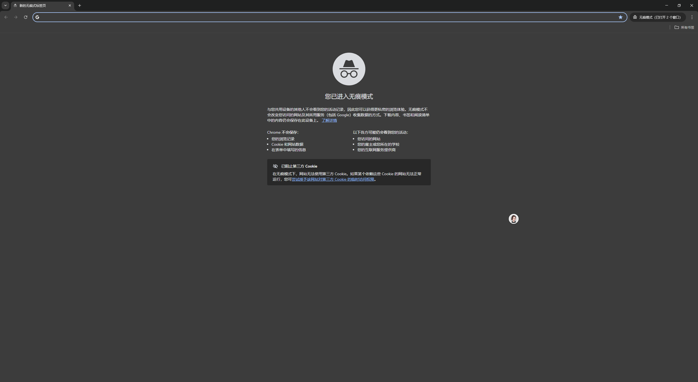Open the 所有书签 bookmarks folder
The height and width of the screenshot is (382, 698).
684,27
